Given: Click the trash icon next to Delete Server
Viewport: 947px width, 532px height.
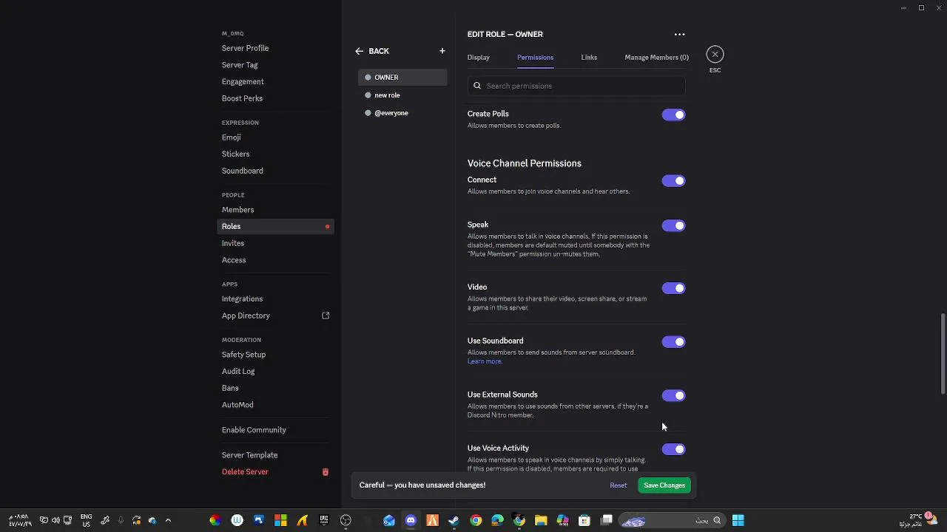Looking at the screenshot, I should [325, 471].
